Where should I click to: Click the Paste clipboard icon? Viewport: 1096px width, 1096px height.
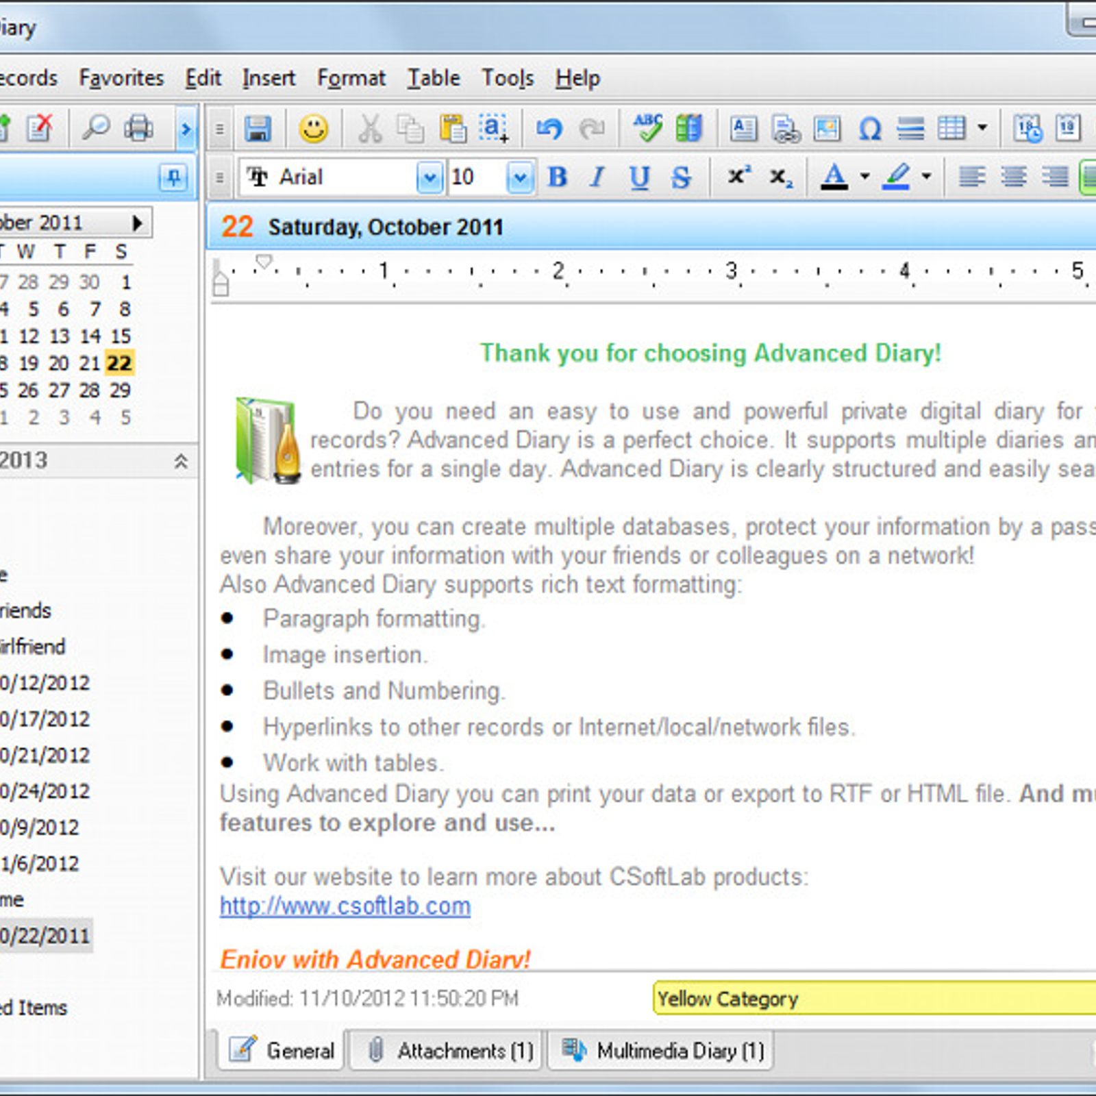tap(452, 128)
